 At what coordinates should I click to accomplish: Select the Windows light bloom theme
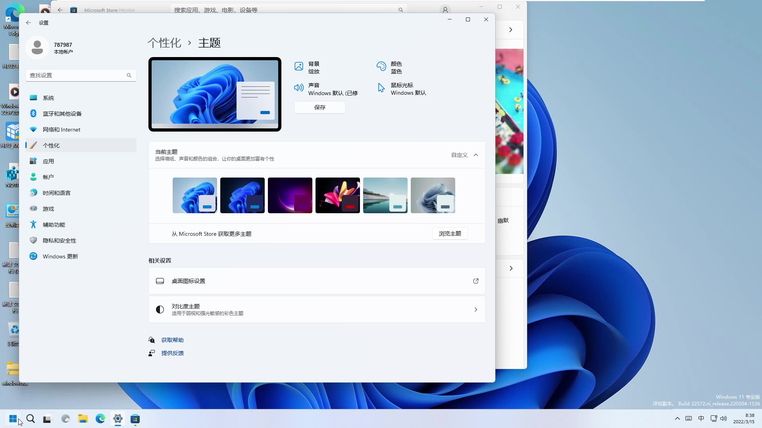point(195,195)
